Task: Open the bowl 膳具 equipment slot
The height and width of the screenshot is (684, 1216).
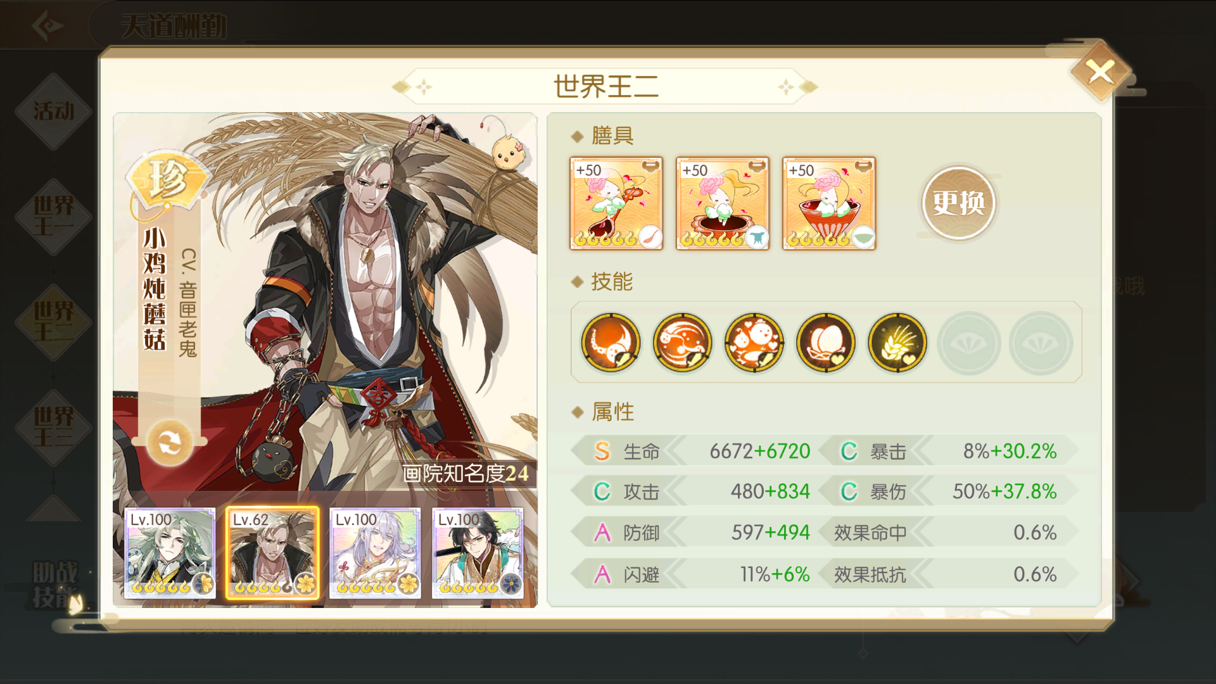Action: tap(829, 203)
